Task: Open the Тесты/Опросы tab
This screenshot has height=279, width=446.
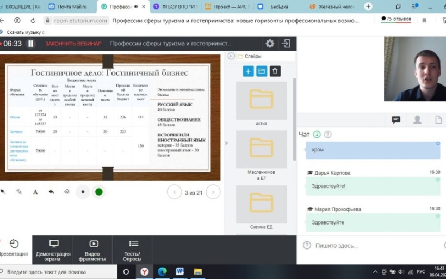Action: [x=132, y=251]
